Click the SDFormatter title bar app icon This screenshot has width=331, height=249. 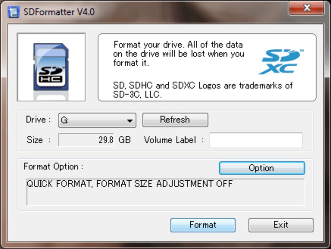13,12
